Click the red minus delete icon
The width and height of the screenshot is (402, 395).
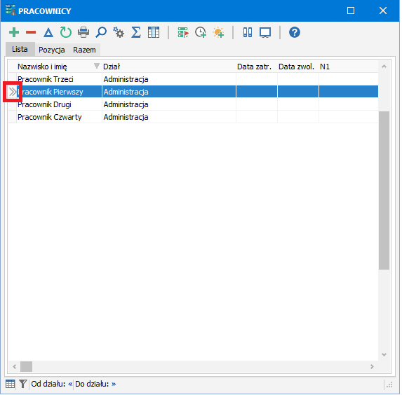point(31,32)
